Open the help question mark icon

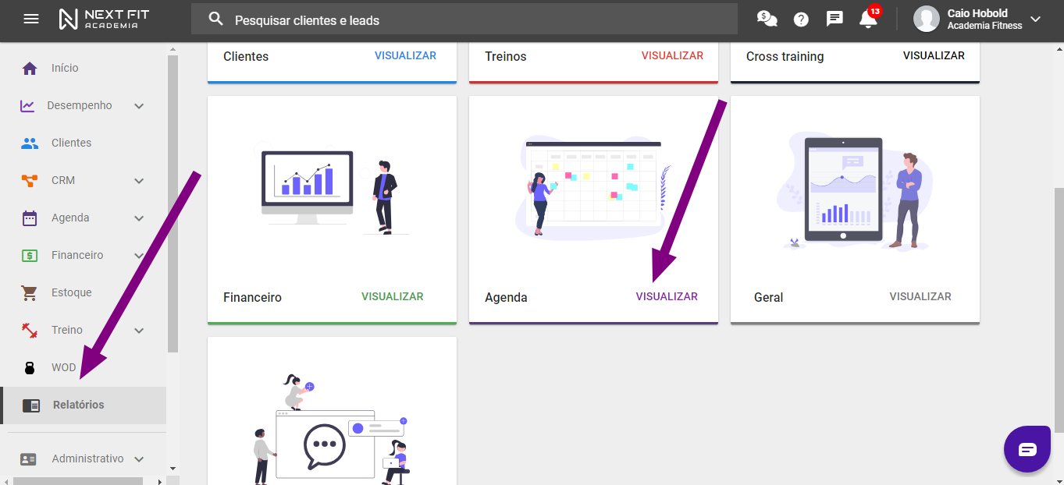pos(801,19)
